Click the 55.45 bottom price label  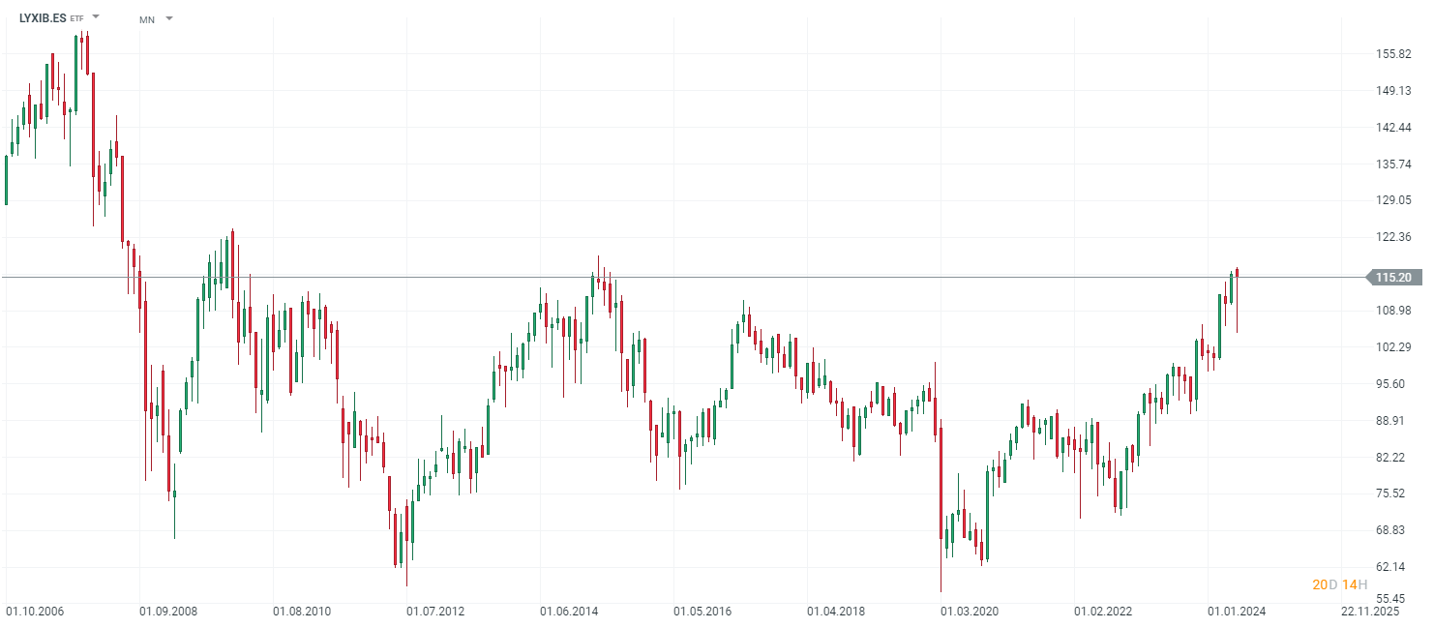(1392, 599)
